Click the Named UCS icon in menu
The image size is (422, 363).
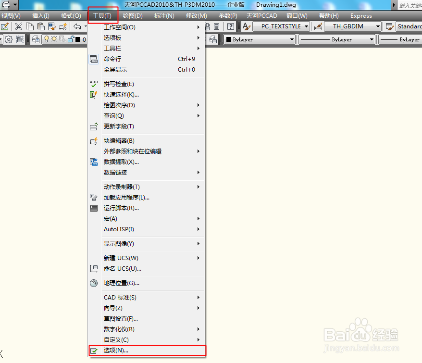point(94,268)
